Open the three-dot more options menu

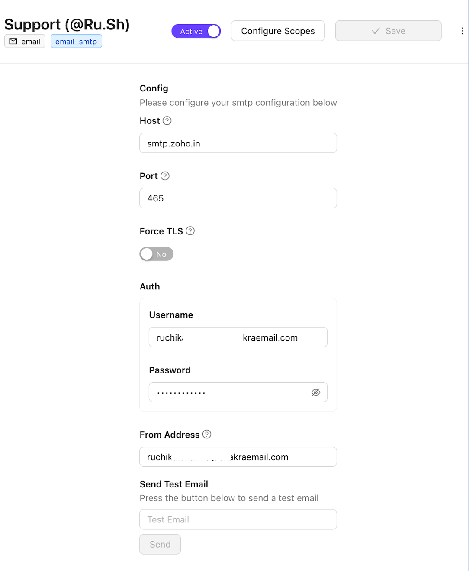(x=462, y=31)
